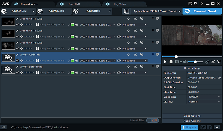Rename GroundHit_11_720p with the pencil icon
Screen dimensions: 223x131
click(x=17, y=18)
